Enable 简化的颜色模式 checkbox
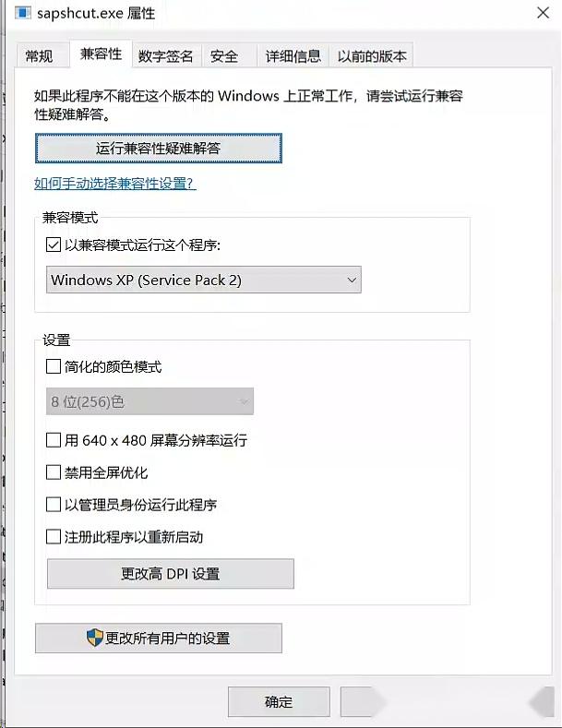Screen dimensions: 562x728 coord(54,367)
